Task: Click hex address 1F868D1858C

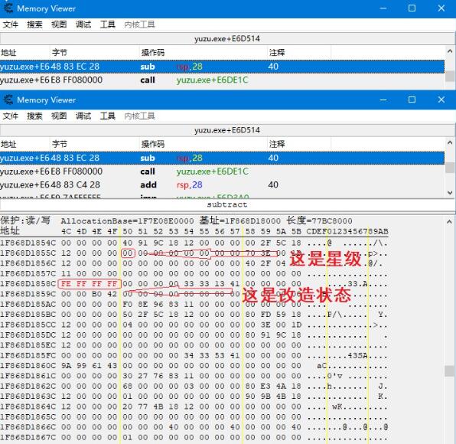Action: pos(28,284)
